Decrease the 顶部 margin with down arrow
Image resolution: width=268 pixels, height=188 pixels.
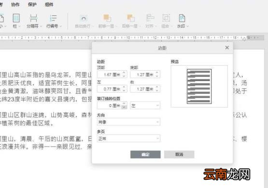(124, 76)
